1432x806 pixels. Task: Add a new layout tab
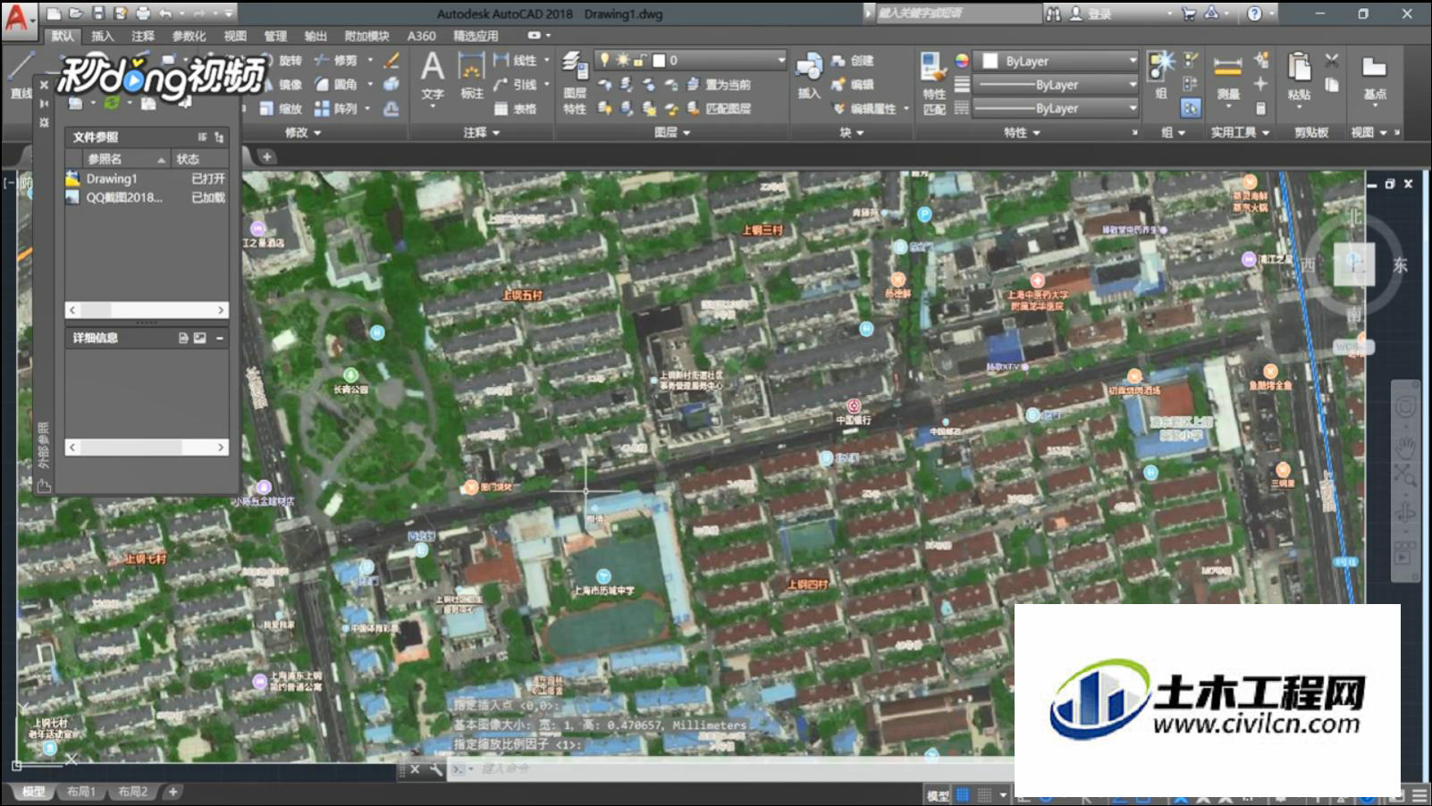(x=173, y=792)
